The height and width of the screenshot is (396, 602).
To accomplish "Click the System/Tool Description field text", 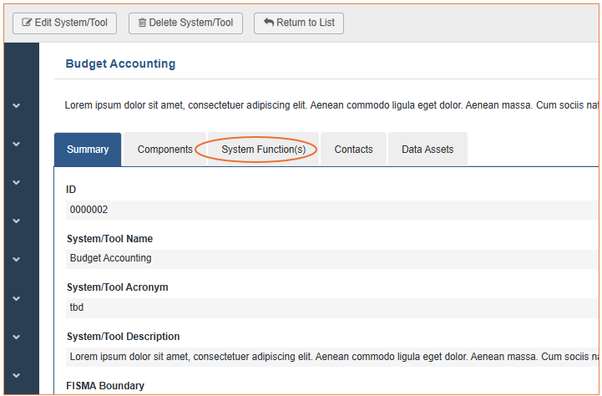I will coord(332,357).
